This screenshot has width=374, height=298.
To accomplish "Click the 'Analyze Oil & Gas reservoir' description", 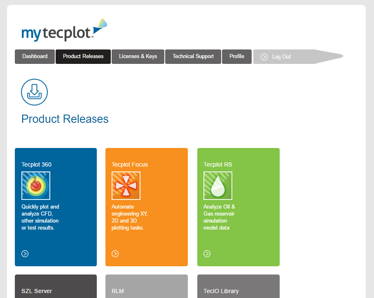I will point(219,217).
